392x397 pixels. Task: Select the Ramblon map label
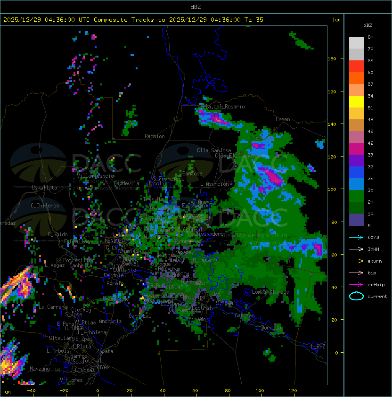(155, 136)
